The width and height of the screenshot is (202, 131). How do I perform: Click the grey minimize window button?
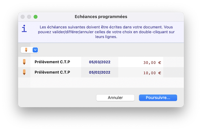(x=29, y=17)
